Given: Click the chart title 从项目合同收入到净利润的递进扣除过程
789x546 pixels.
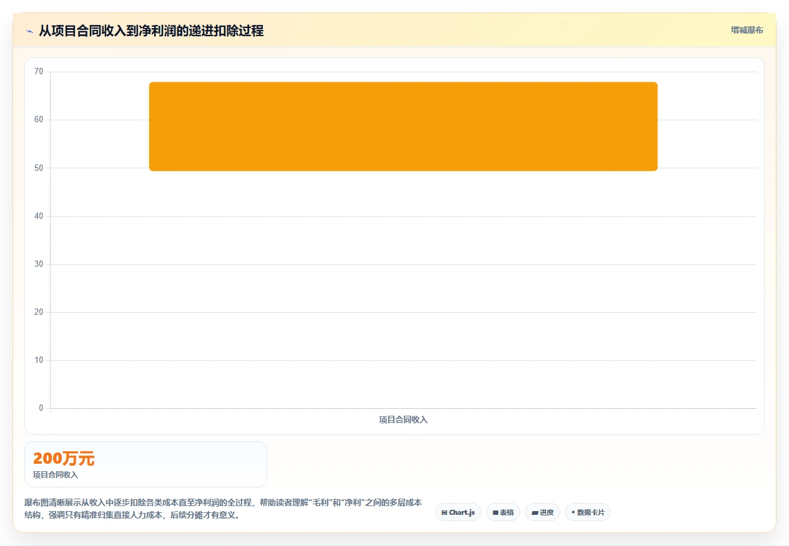Looking at the screenshot, I should pos(151,31).
